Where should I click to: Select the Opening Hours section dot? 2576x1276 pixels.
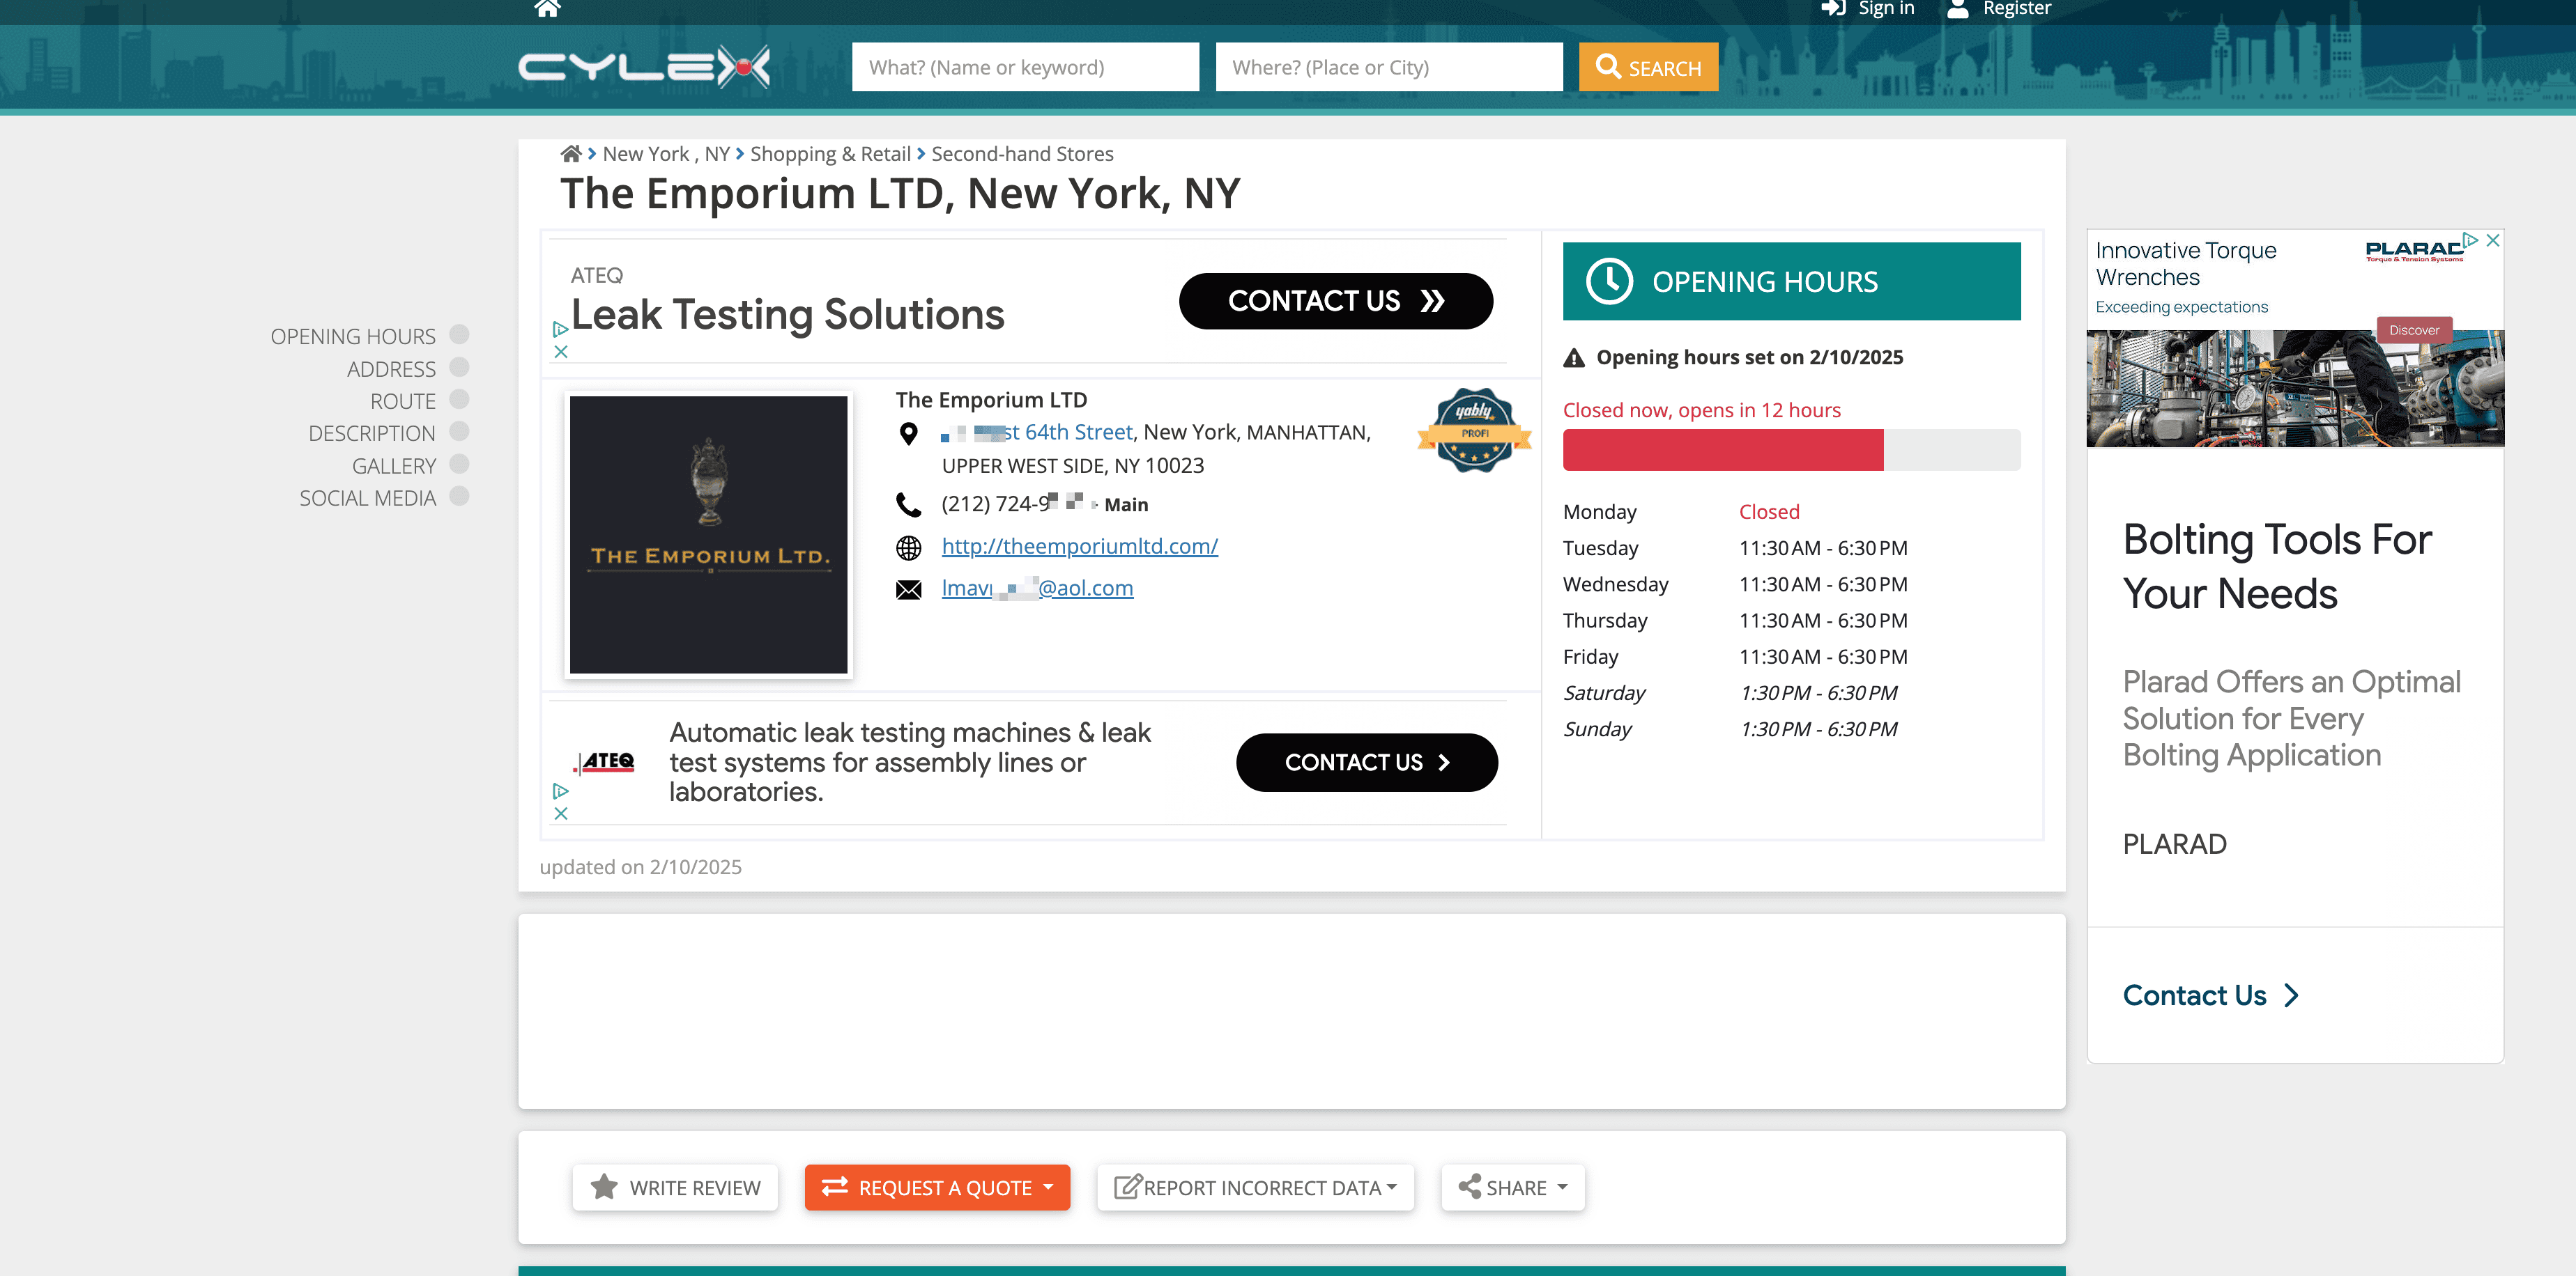pos(459,335)
